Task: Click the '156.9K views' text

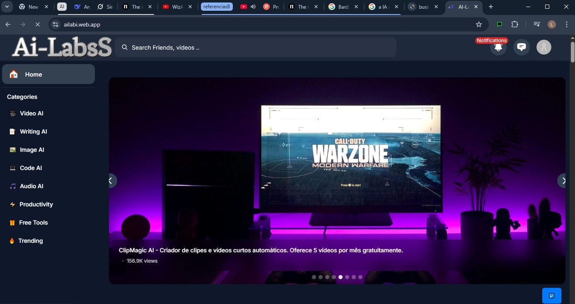Action: coord(142,261)
